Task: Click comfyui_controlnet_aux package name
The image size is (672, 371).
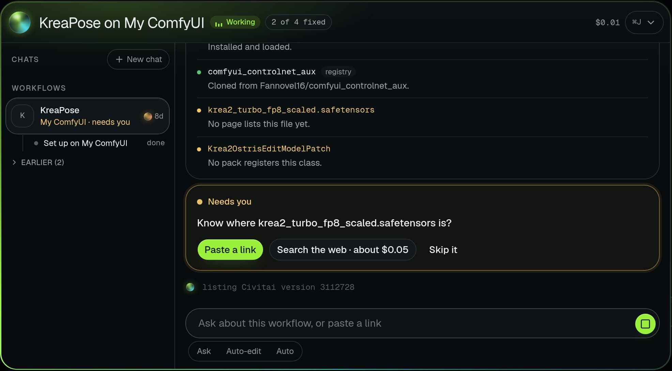Action: click(x=262, y=72)
